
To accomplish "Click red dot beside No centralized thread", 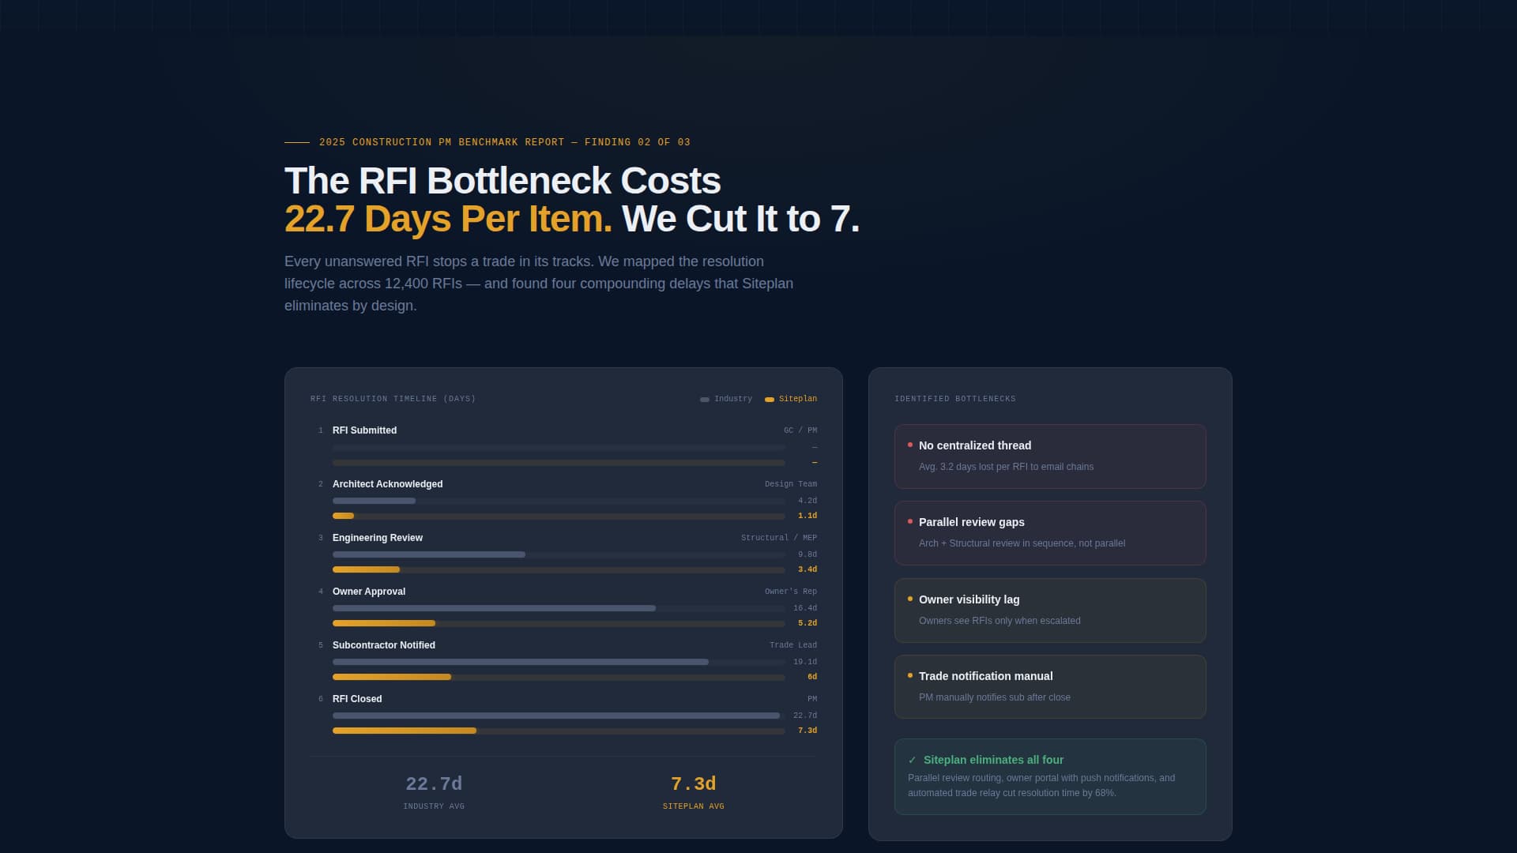I will (x=910, y=445).
